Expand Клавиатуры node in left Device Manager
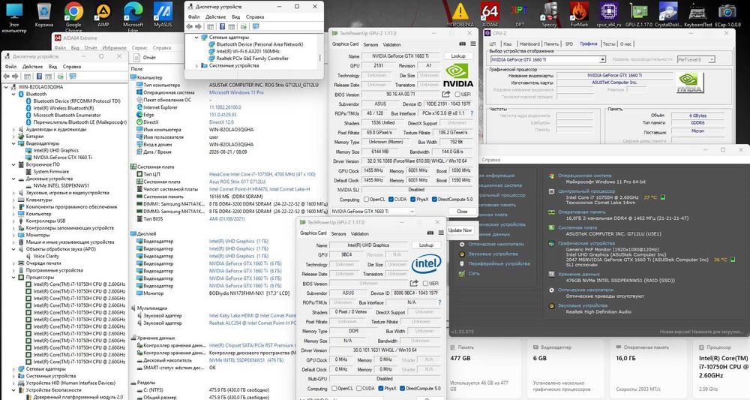Image resolution: width=750 pixels, height=400 pixels. (13, 200)
